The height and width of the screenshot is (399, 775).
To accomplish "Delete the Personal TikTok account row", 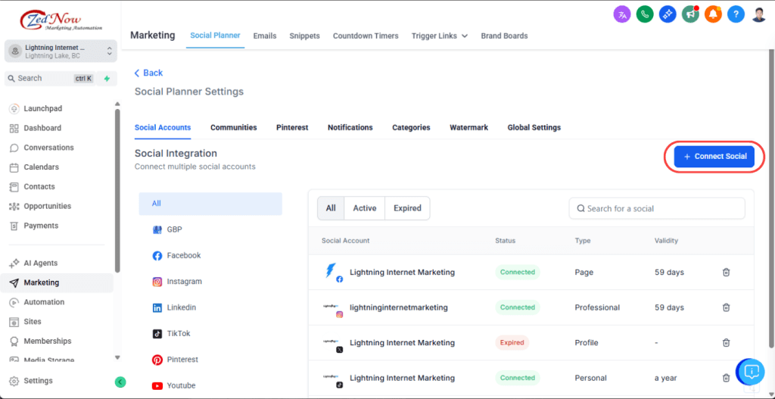I will click(726, 378).
